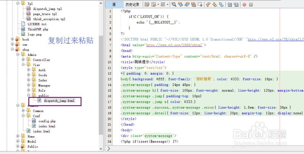Select the Home folder label

31,136
